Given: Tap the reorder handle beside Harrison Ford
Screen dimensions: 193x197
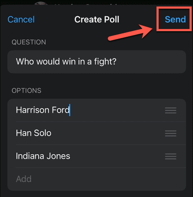Looking at the screenshot, I should [170, 110].
